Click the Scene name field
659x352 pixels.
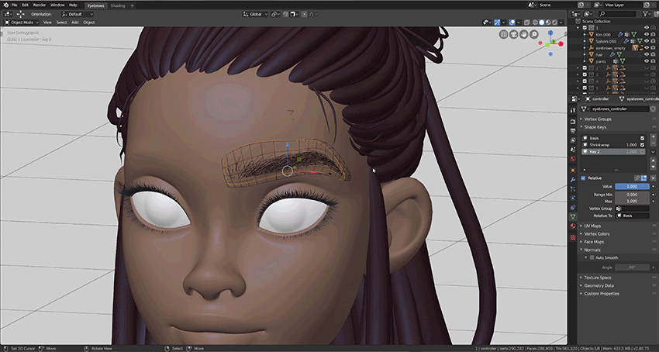(x=557, y=5)
